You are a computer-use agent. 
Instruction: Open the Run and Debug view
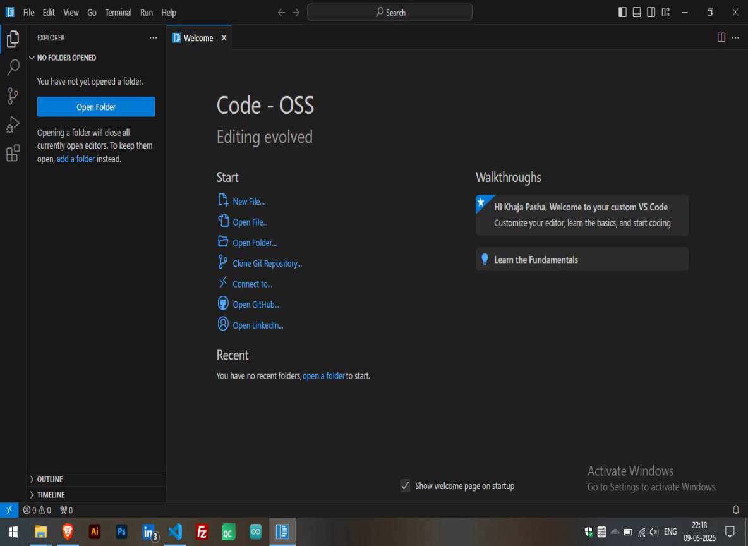(x=13, y=124)
